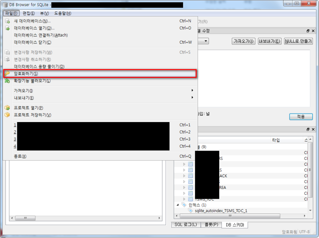Screen dimensions: 319x238
Task: Open the 뷰(V) menu
Action: (x=44, y=13)
